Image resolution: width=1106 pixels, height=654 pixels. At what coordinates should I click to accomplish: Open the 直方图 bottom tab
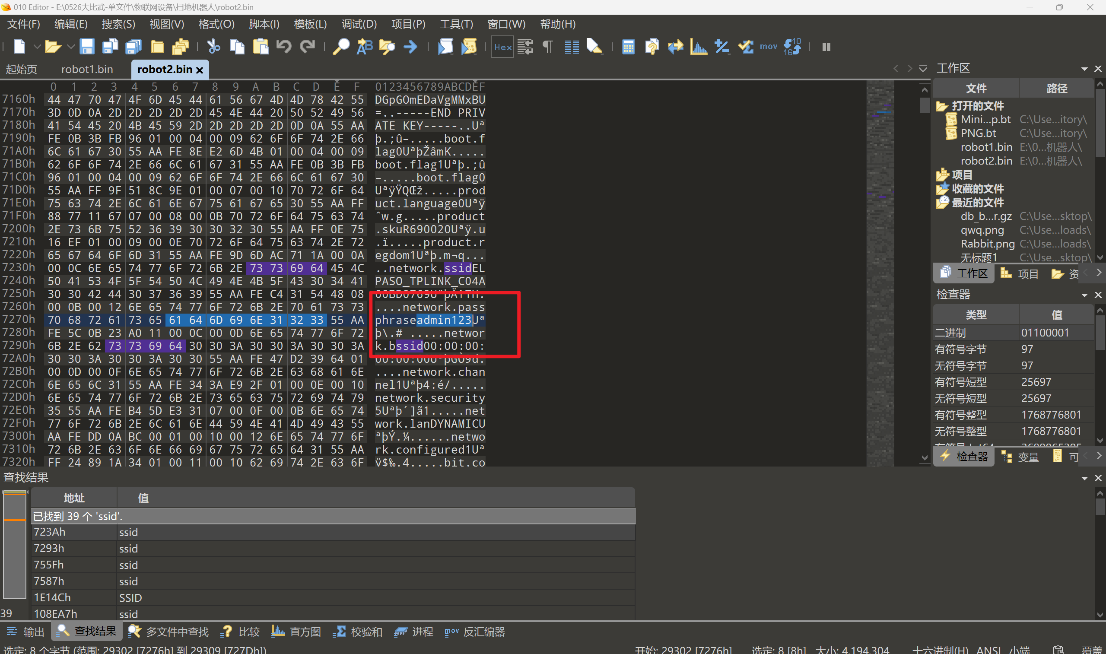(x=296, y=632)
